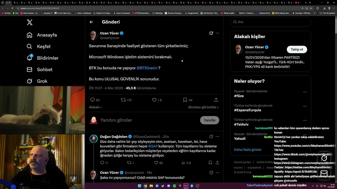Open Doğan Dağdelen's profile avatar
Viewport: 337px width, 189px height.
click(93, 139)
